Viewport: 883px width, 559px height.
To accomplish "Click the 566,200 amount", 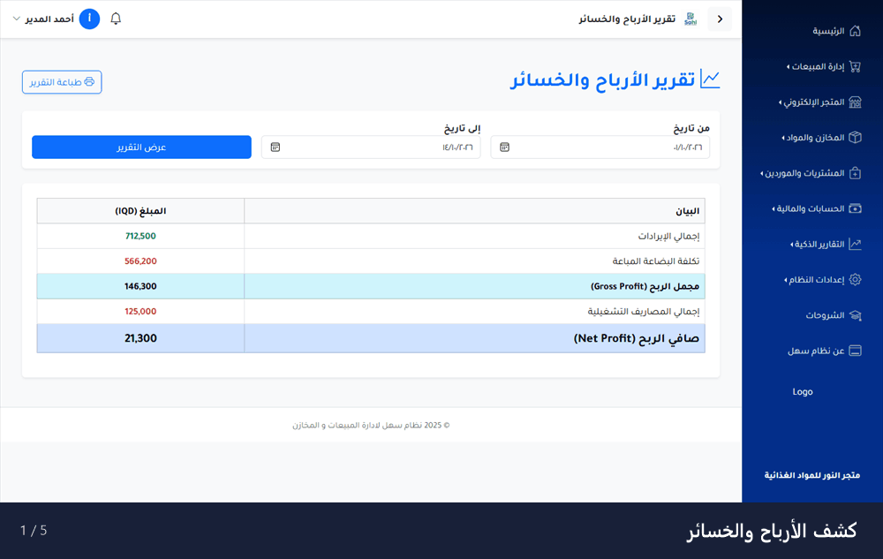I will 140,261.
